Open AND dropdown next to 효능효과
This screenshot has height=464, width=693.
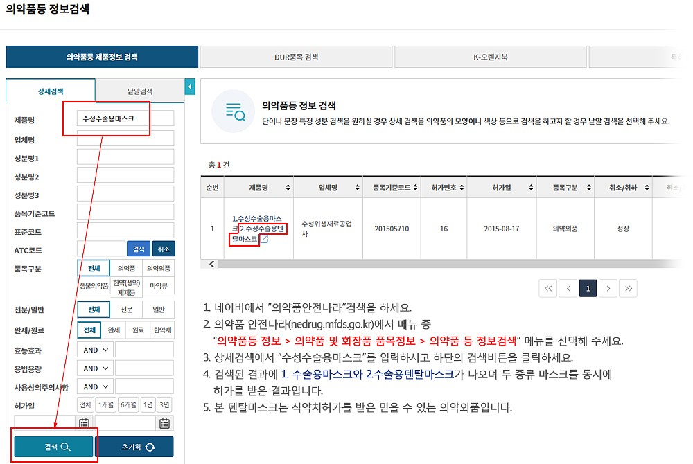[94, 350]
